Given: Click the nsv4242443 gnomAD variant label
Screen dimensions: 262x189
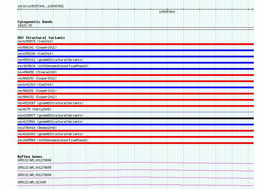Looking at the screenshot, I should coord(50,134).
